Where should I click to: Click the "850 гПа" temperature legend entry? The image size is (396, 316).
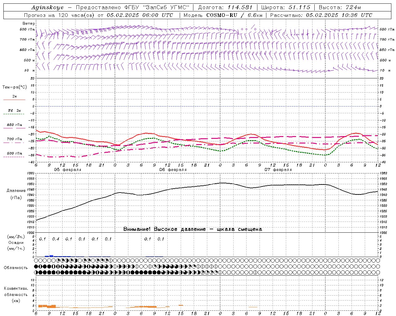click(x=15, y=125)
